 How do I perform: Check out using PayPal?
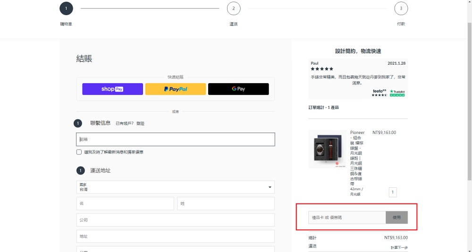176,89
